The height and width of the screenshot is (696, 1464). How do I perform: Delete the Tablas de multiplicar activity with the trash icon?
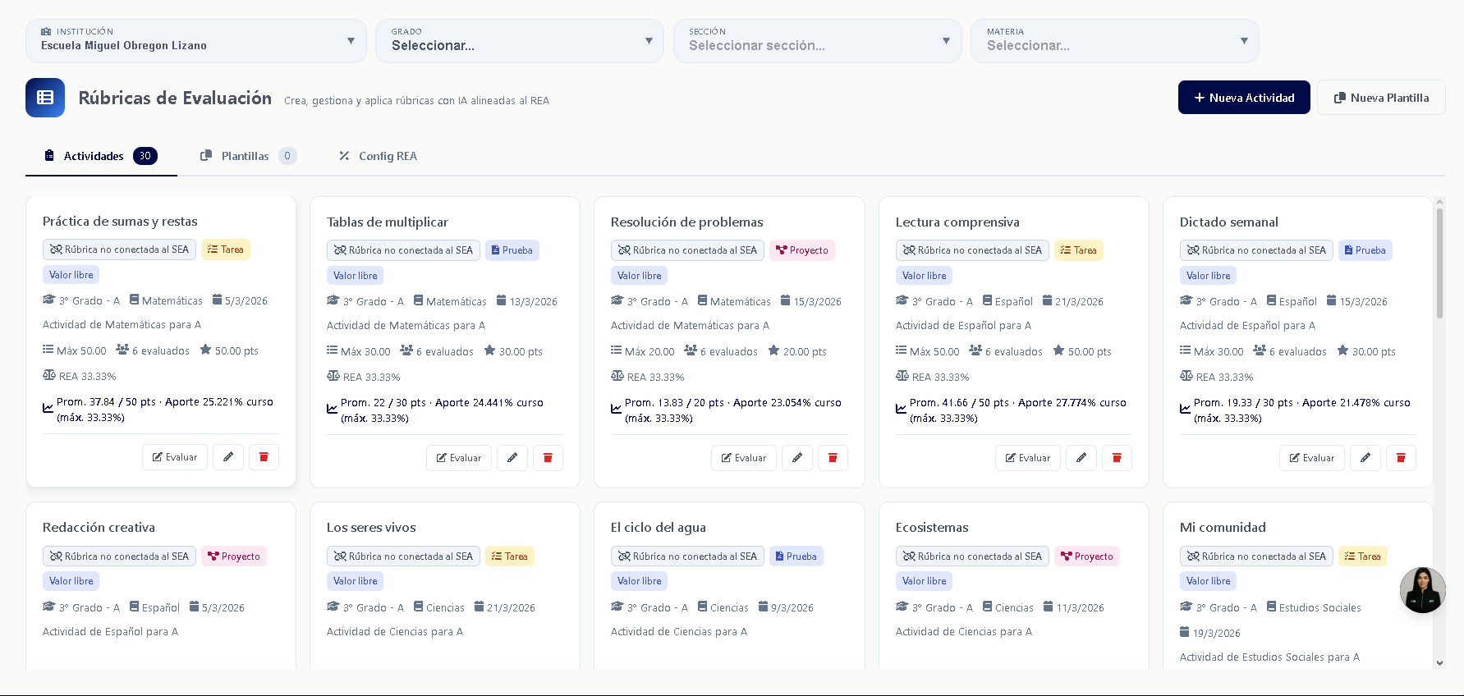[548, 458]
